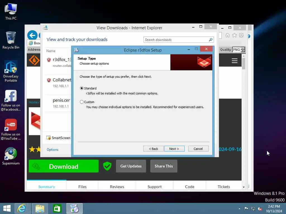
Task: Click the Home breadcrumb link on webpage
Action: point(33,102)
